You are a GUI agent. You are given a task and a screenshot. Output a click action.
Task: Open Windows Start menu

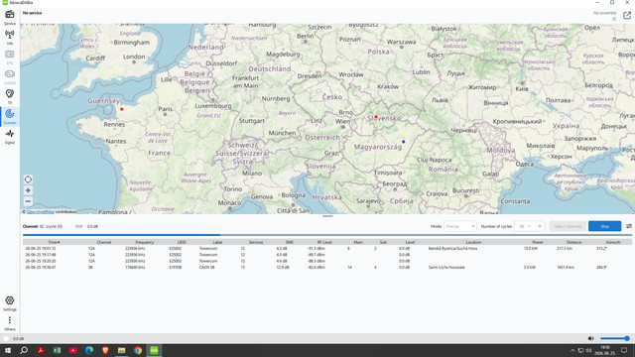point(8,350)
